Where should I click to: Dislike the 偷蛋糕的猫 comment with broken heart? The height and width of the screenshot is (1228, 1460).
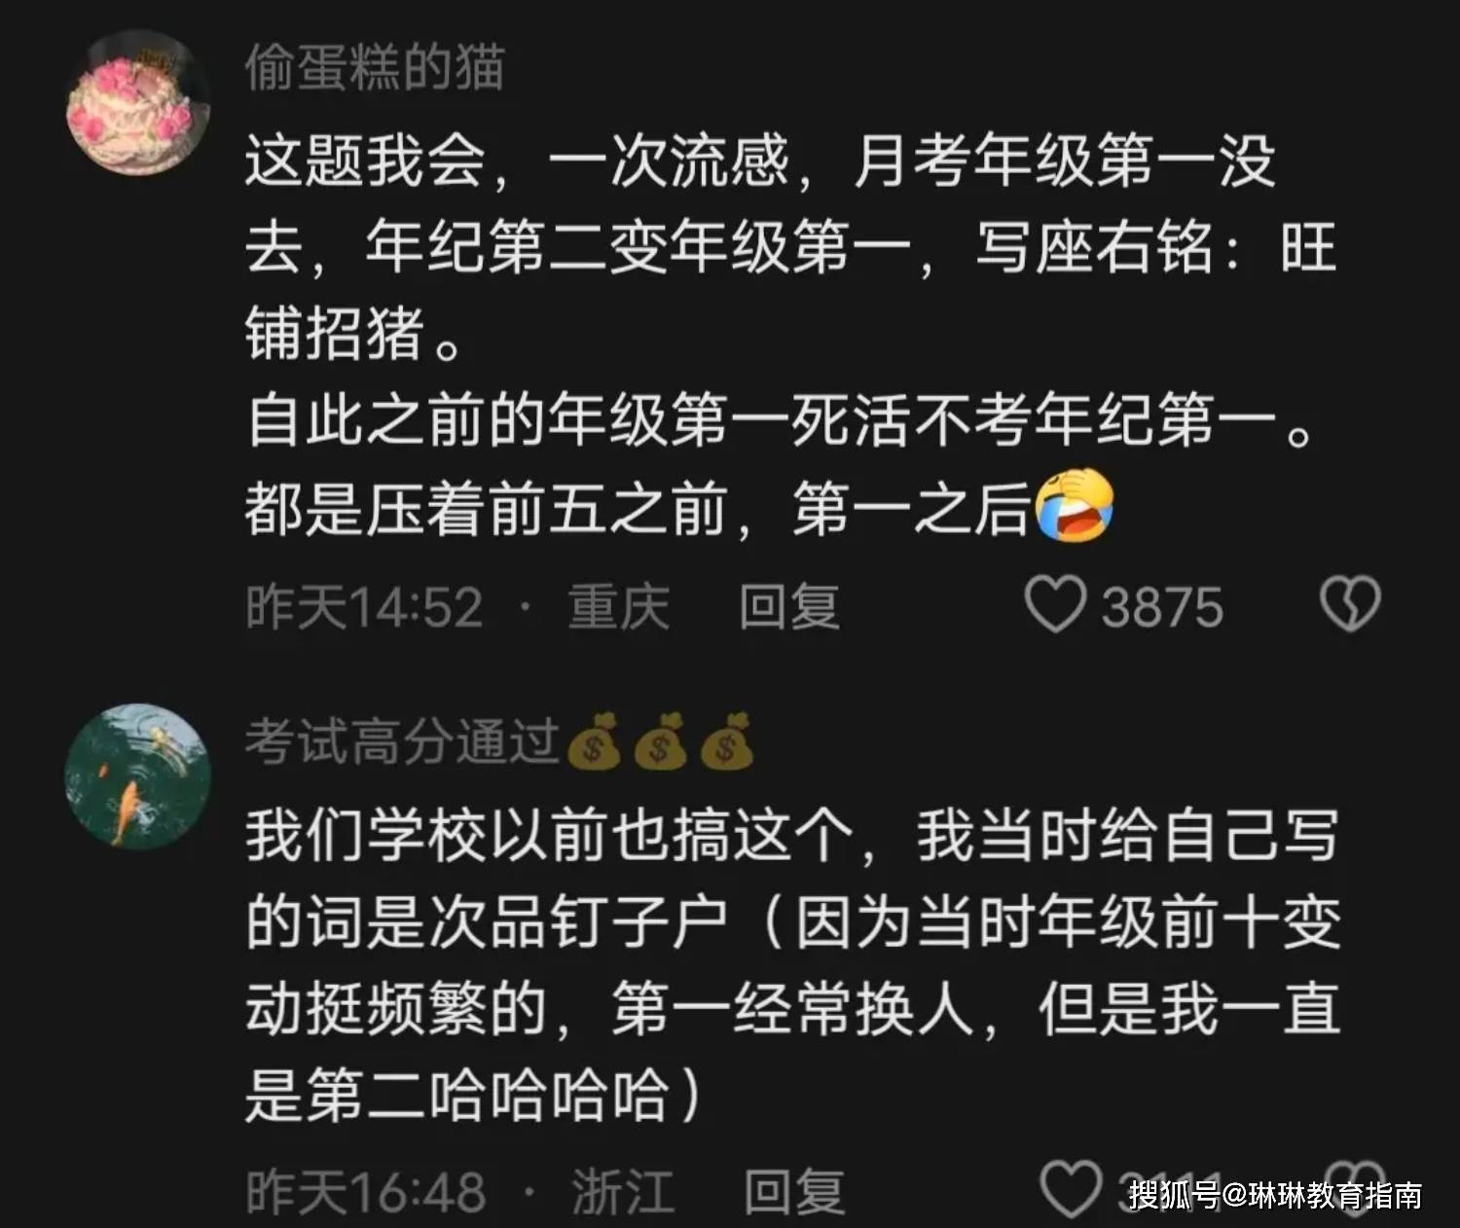pyautogui.click(x=1350, y=603)
